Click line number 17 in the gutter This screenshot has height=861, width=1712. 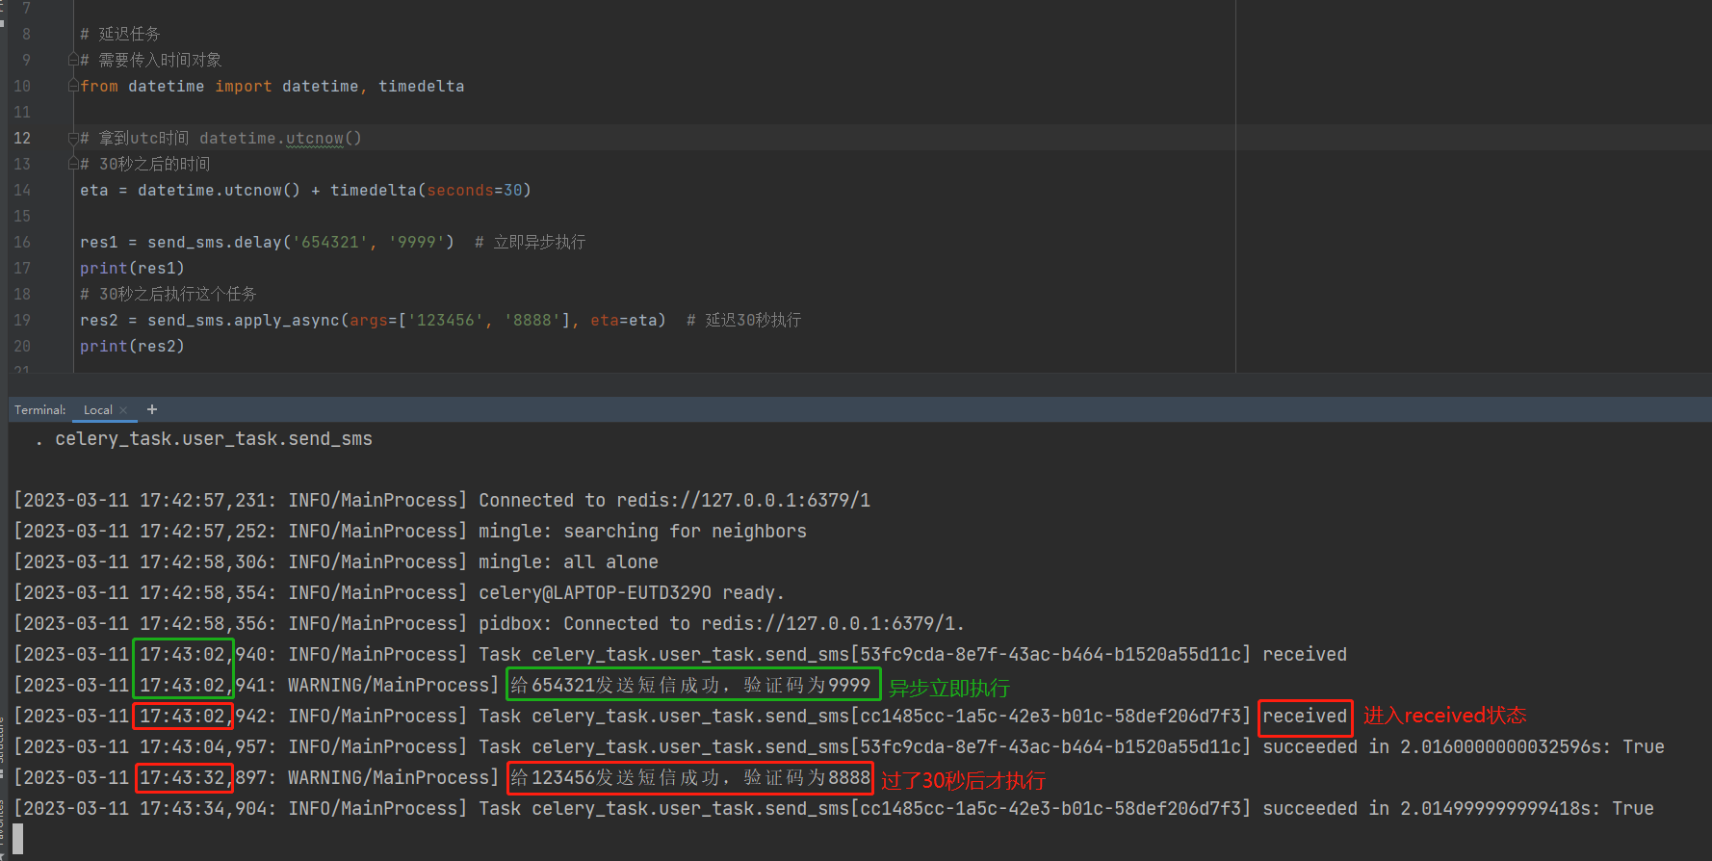click(x=22, y=268)
